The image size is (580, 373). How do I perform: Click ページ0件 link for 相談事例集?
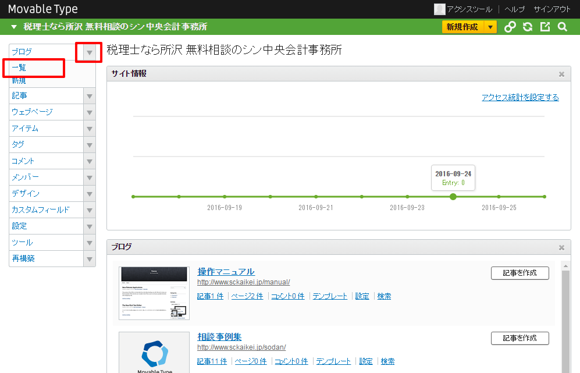point(250,361)
